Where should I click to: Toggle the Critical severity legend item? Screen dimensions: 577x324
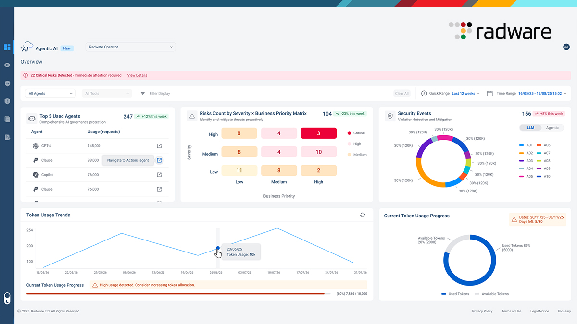click(356, 133)
